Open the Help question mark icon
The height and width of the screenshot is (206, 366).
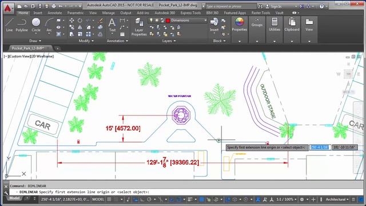click(x=321, y=6)
